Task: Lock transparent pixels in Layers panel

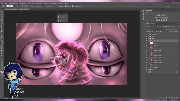Action: click(152, 32)
